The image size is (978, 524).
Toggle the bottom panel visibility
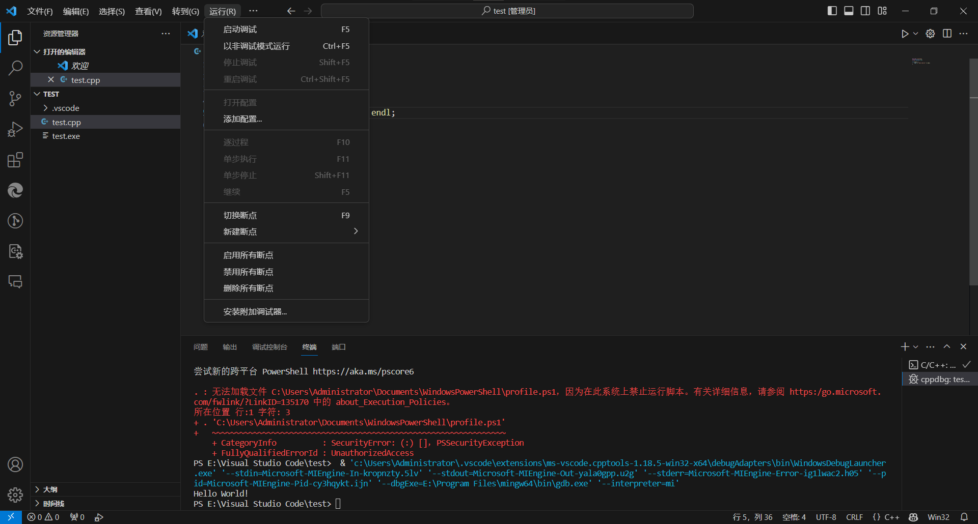[849, 11]
